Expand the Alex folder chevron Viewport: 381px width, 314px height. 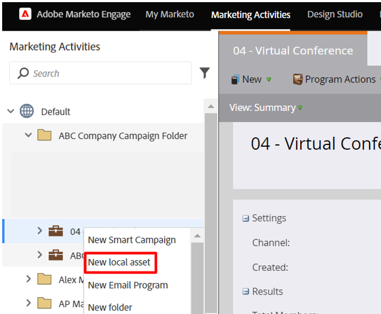(29, 279)
